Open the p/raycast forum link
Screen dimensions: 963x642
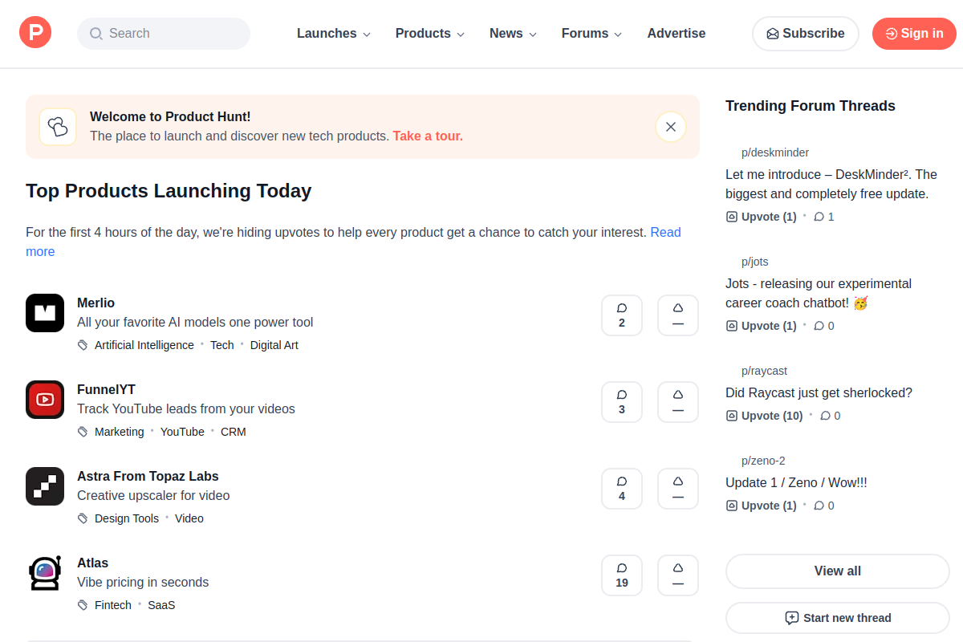point(765,371)
